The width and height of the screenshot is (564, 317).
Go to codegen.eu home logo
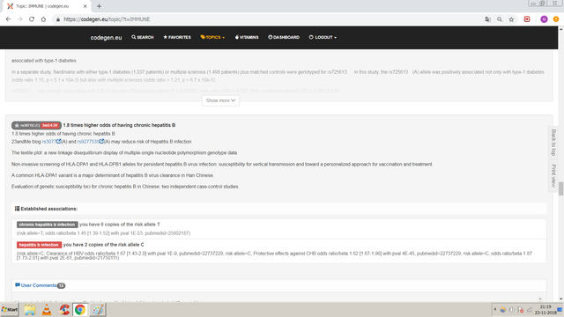(106, 37)
